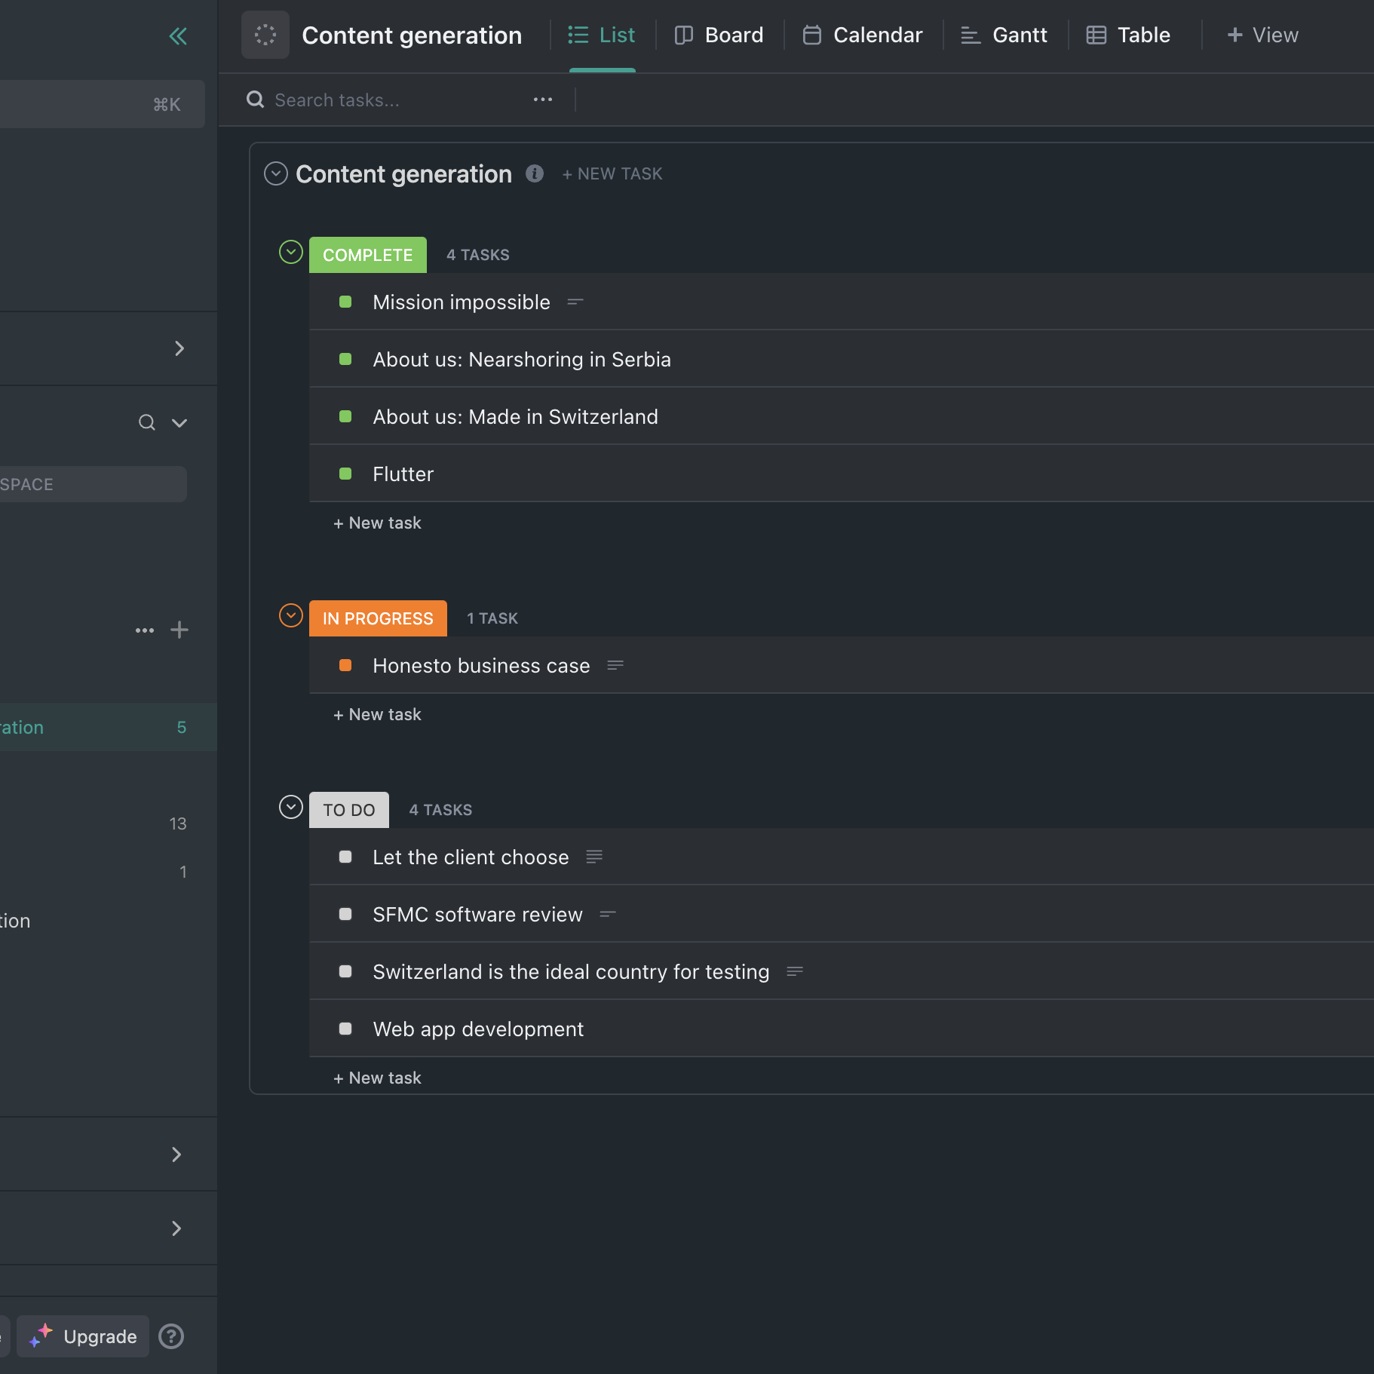Open the About us: Nearshoring in Serbia task
The image size is (1374, 1374).
[x=522, y=360]
